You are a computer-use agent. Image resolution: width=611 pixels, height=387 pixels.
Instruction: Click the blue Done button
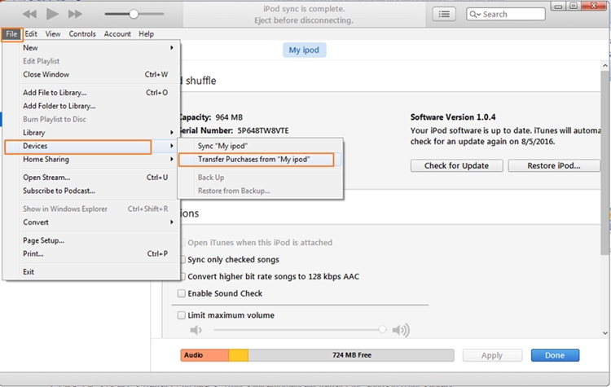tap(555, 355)
